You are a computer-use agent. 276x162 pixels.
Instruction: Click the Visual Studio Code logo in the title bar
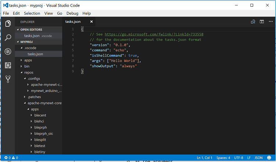6,5
